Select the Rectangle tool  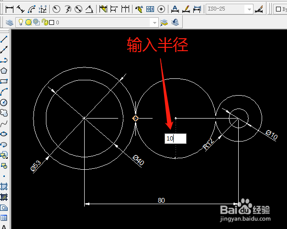tap(4, 81)
